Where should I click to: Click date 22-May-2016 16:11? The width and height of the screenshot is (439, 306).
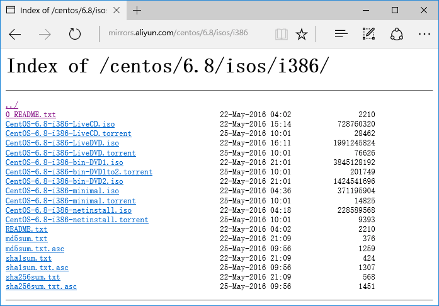click(255, 143)
